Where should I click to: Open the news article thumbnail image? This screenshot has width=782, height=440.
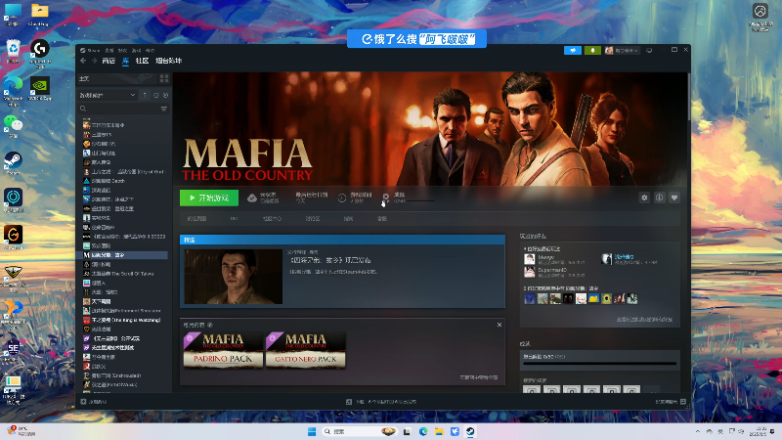(x=234, y=277)
